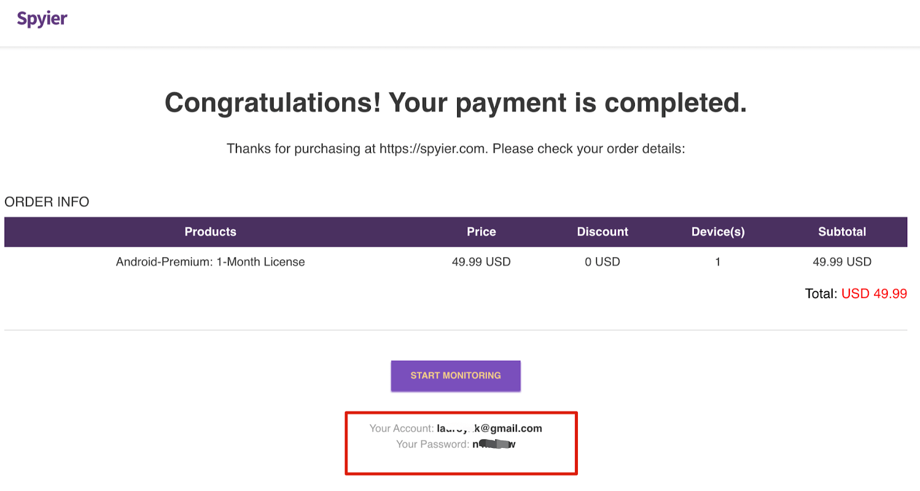Click the 0 USD discount cell
This screenshot has height=491, width=920.
tap(603, 262)
